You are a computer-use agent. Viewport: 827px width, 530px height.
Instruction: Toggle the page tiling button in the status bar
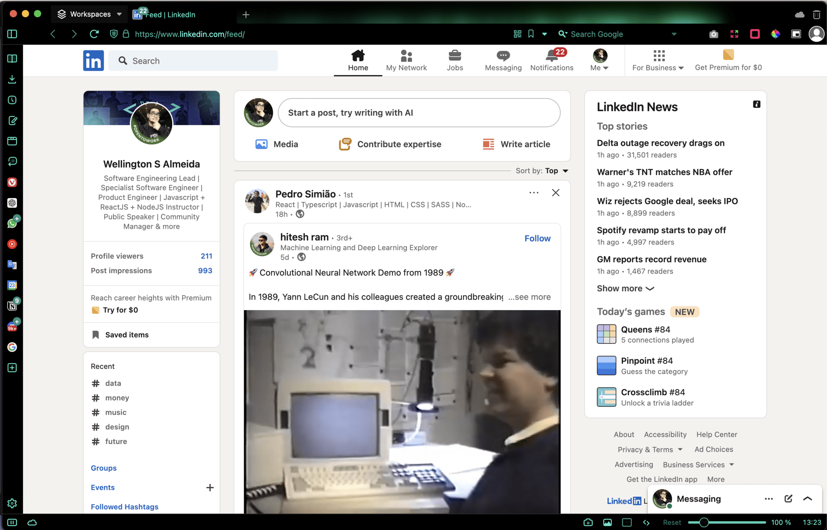tap(627, 523)
